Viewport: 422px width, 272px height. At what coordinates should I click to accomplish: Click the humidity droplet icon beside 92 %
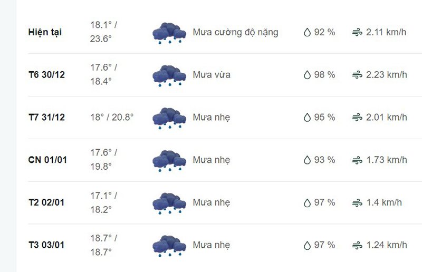click(x=307, y=32)
